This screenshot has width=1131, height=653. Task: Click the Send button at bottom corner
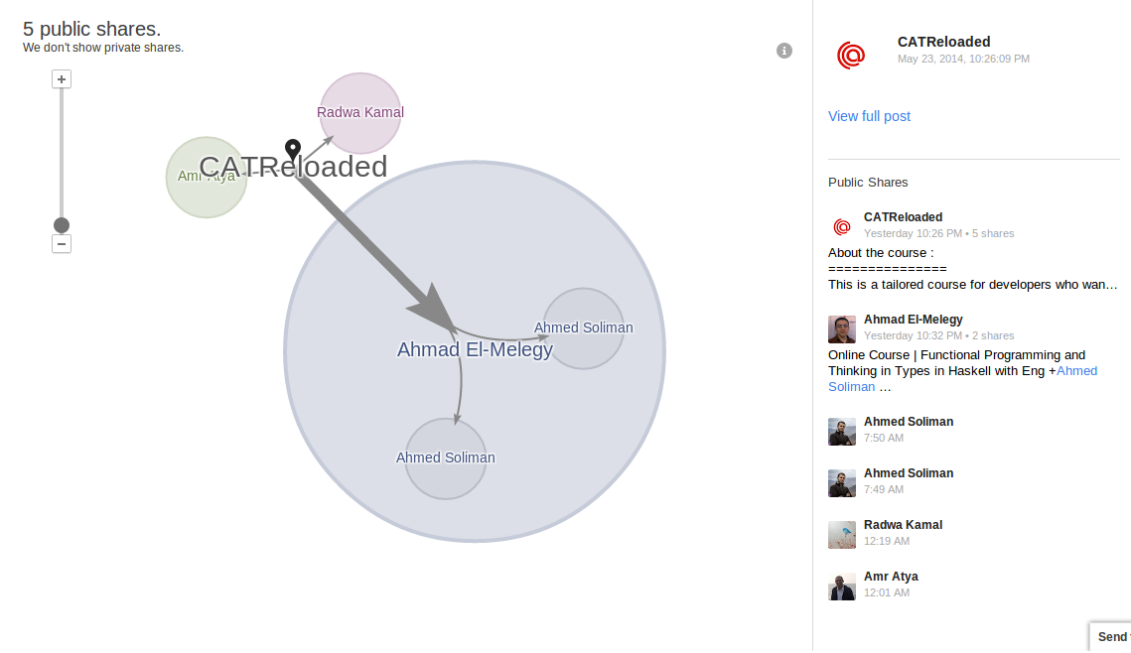1111,637
